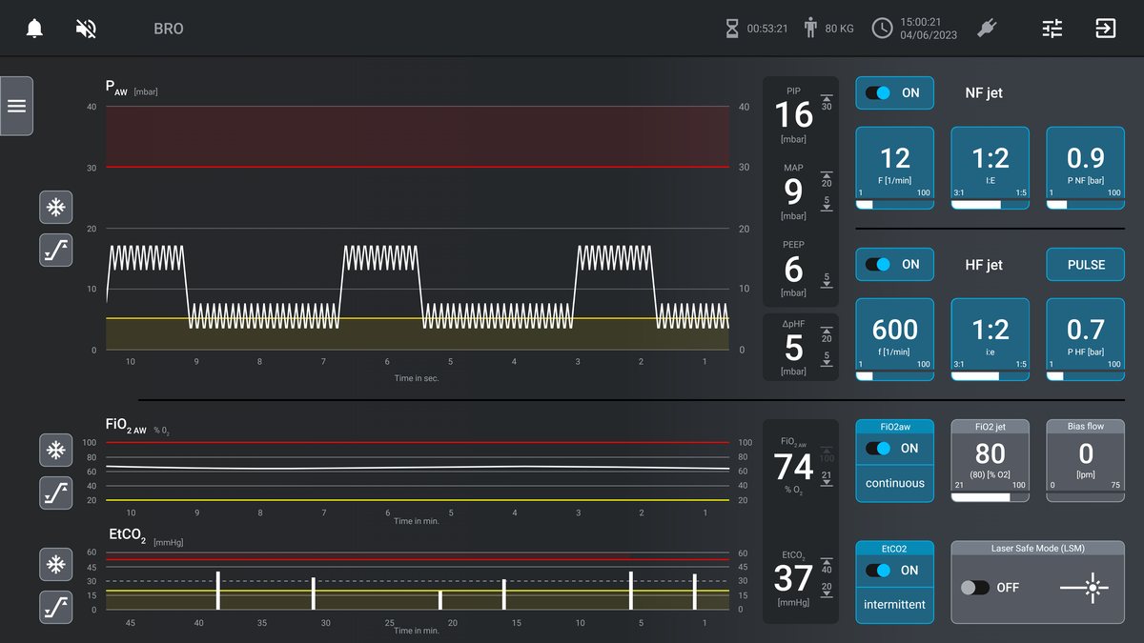The height and width of the screenshot is (643, 1144).
Task: Click the laser beam symbol in LSM panel
Action: click(1084, 588)
